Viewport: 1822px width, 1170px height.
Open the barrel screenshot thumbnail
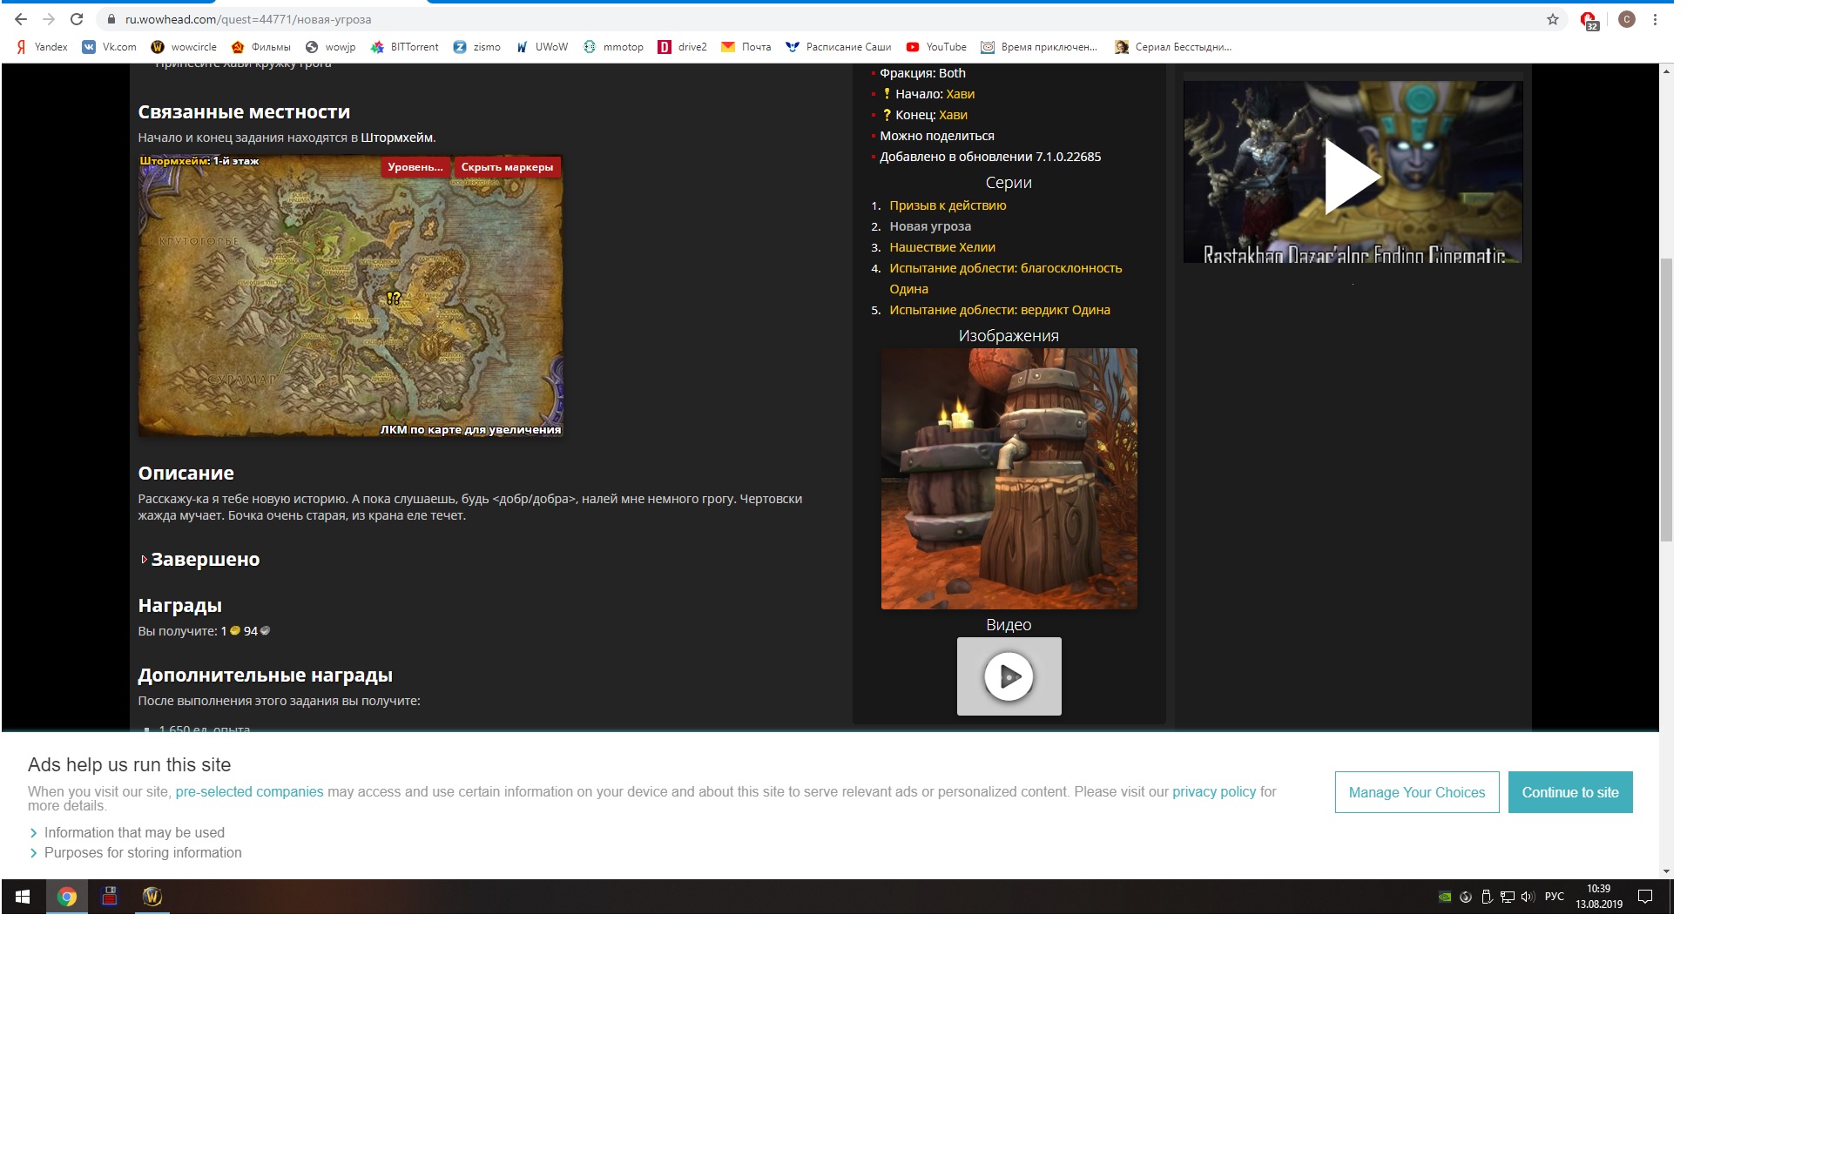click(x=1009, y=479)
